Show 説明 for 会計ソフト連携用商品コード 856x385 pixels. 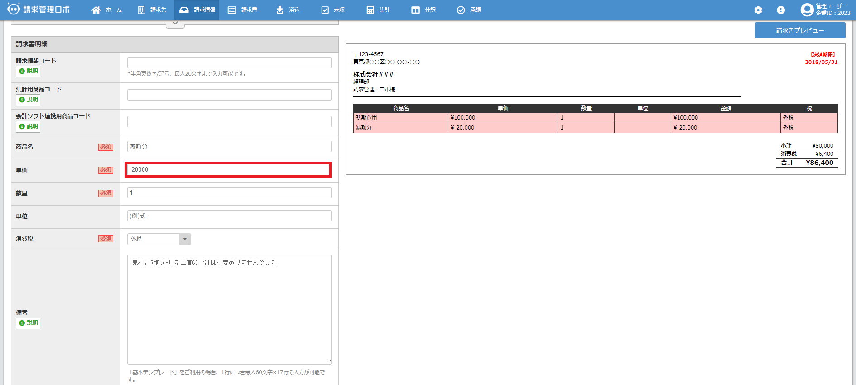pyautogui.click(x=28, y=126)
